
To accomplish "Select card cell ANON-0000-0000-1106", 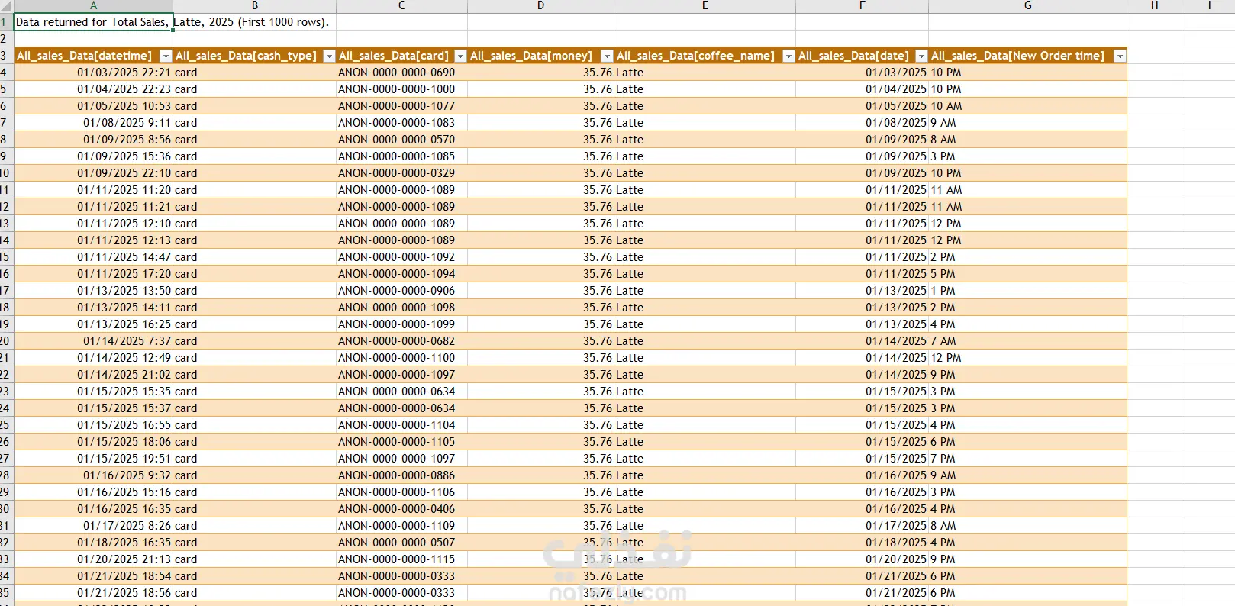I will click(x=402, y=492).
